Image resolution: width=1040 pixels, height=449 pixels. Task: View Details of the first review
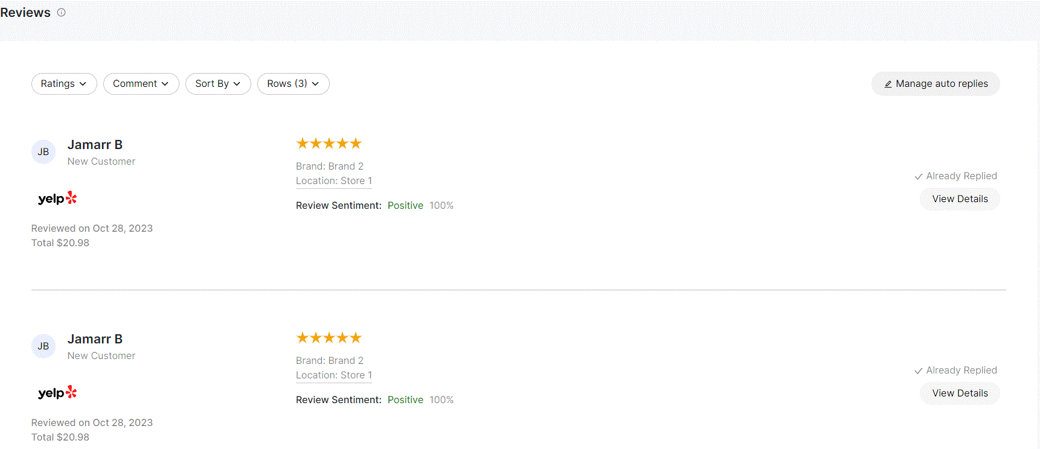960,199
